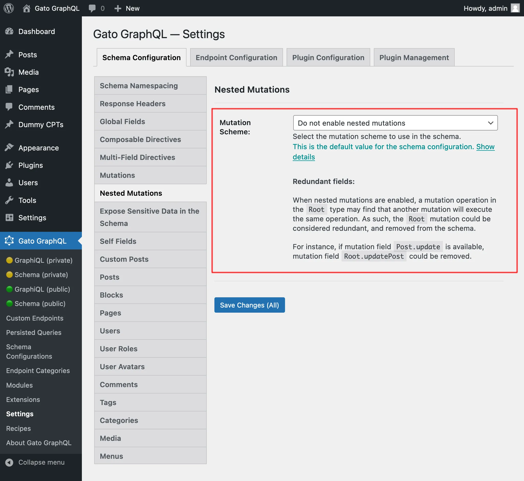
Task: Switch to the Plugin Management tab
Action: pos(414,58)
